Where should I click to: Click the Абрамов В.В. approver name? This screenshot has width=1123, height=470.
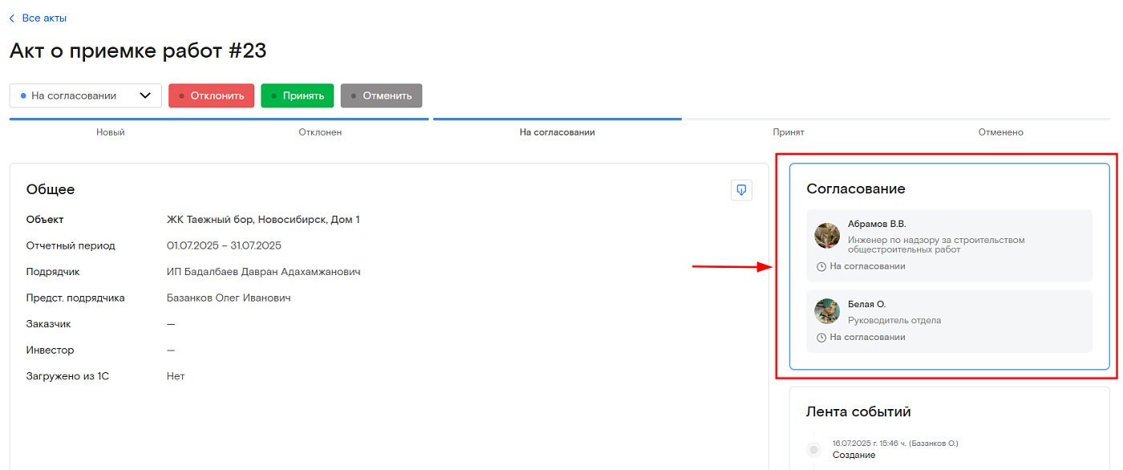(x=877, y=224)
